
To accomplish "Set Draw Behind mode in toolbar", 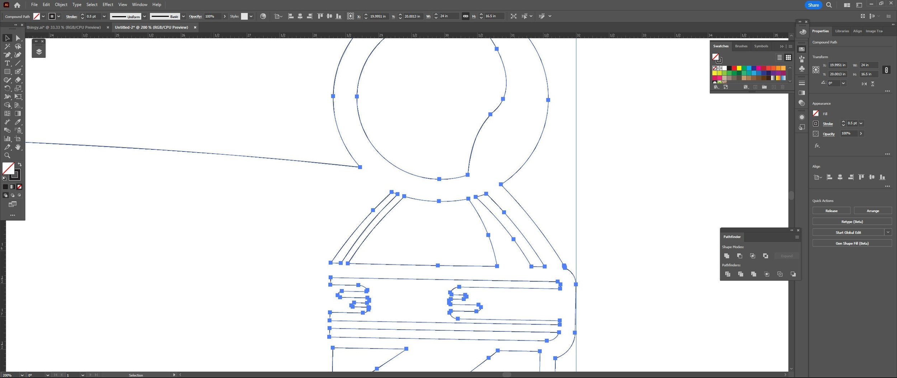I will coord(13,195).
